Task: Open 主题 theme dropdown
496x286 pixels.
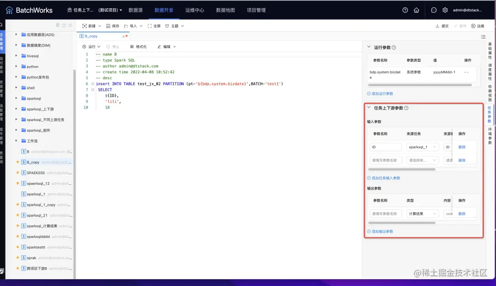Action: tap(175, 26)
